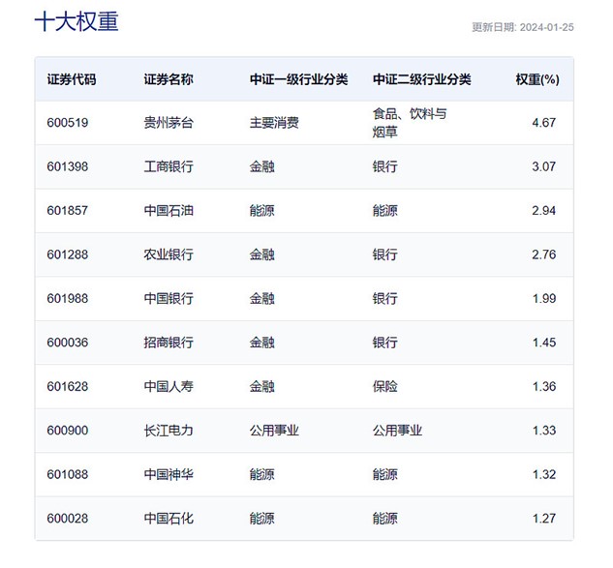
Task: Select the name 中国人寿
Action: [x=169, y=387]
